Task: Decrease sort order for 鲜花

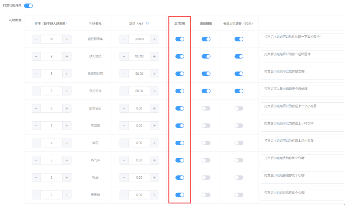Action: (x=36, y=143)
